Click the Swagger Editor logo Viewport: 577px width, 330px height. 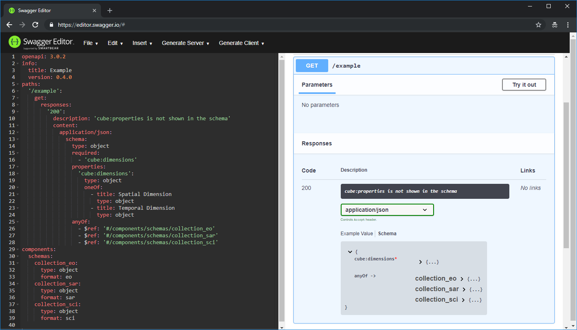15,42
